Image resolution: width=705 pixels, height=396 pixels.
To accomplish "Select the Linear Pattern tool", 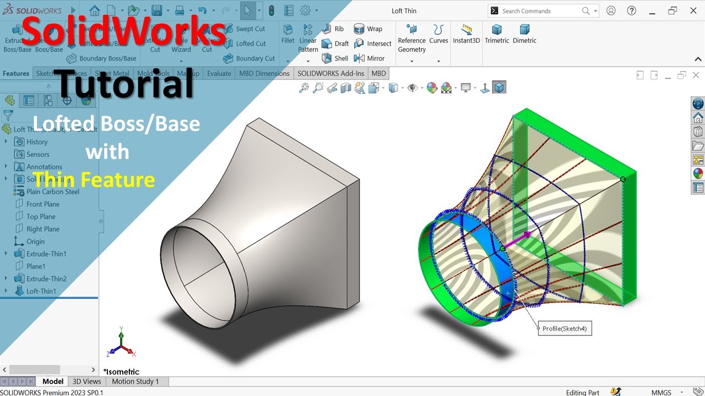I will pyautogui.click(x=308, y=38).
